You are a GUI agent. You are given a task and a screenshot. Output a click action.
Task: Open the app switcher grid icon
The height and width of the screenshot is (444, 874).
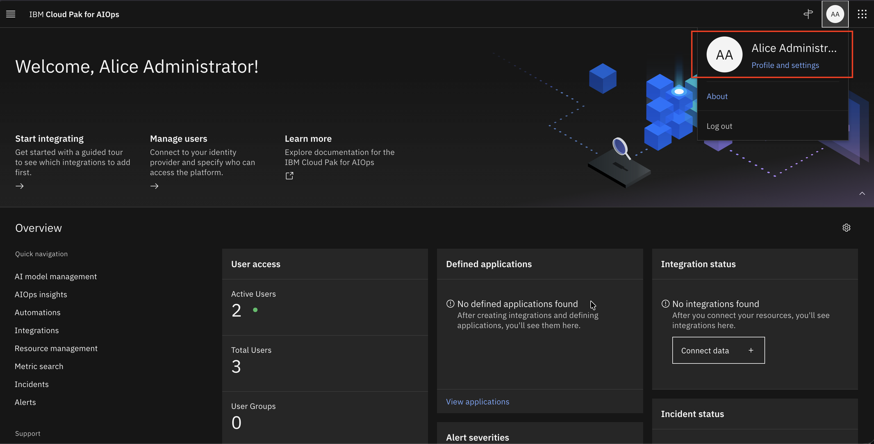click(x=862, y=14)
